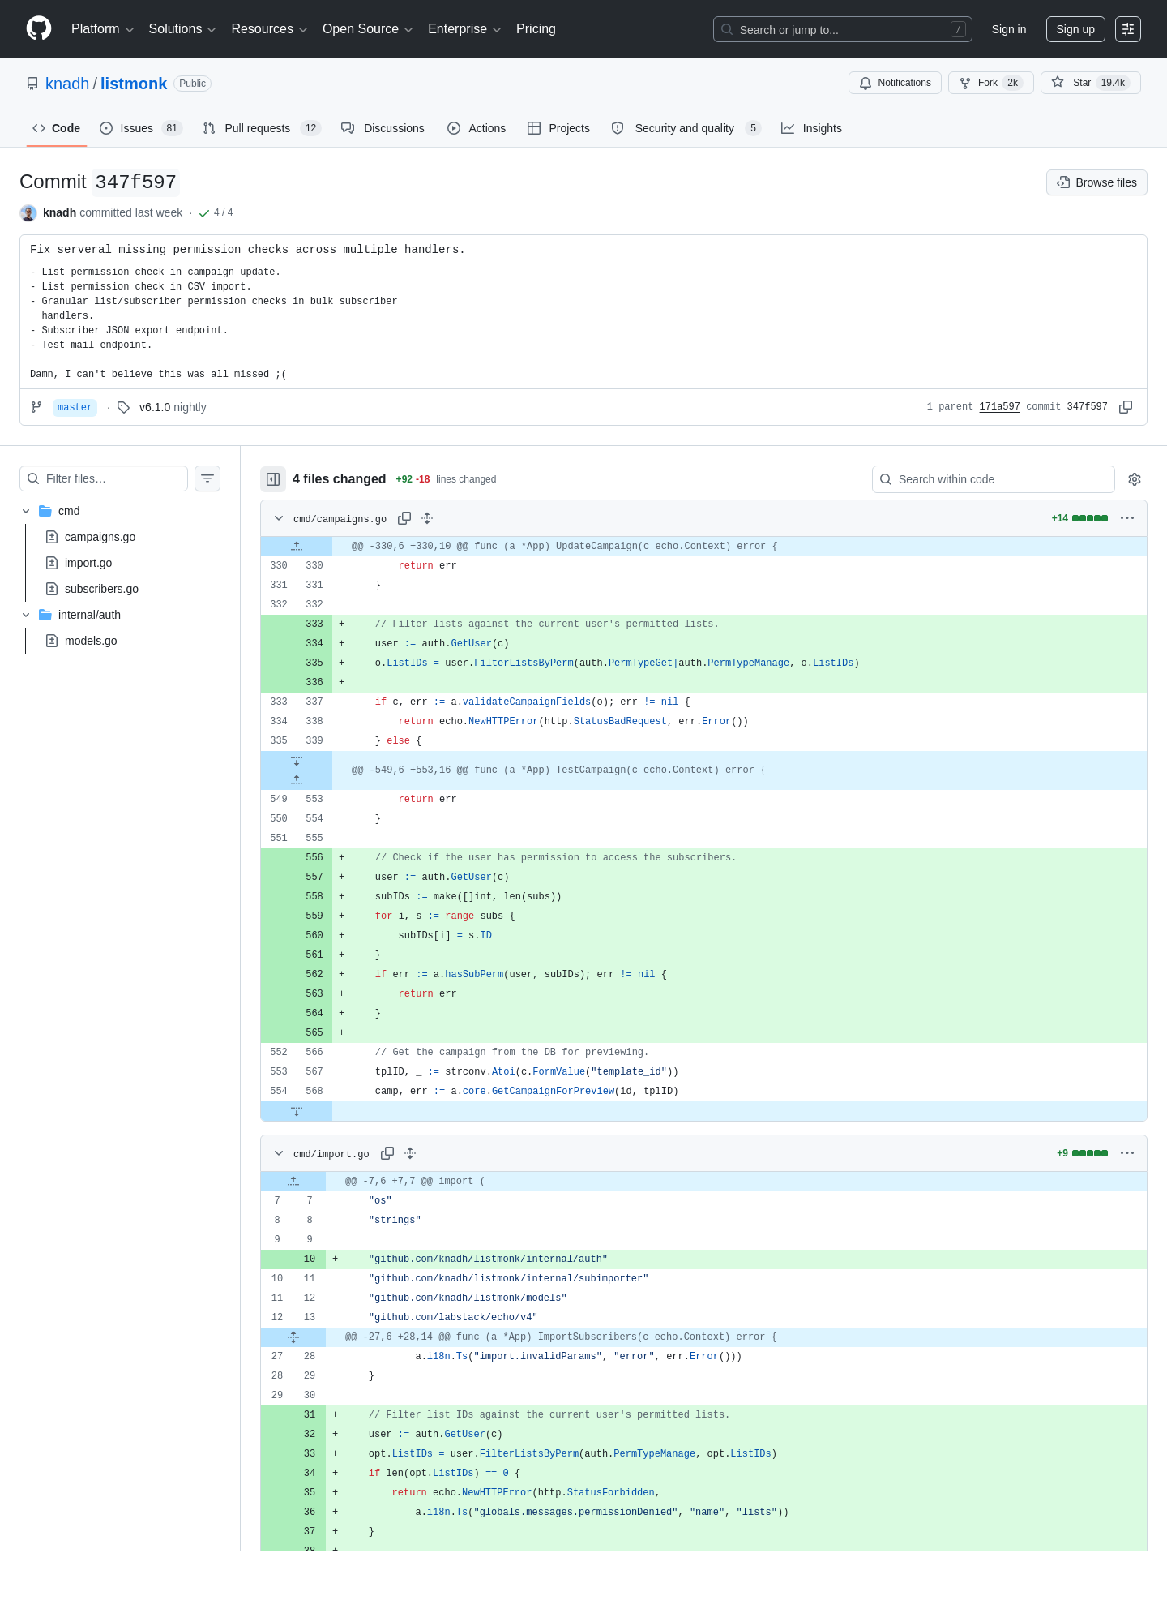Screen dimensions: 1167x1622
Task: Select subscribers.go in file tree
Action: coord(101,589)
